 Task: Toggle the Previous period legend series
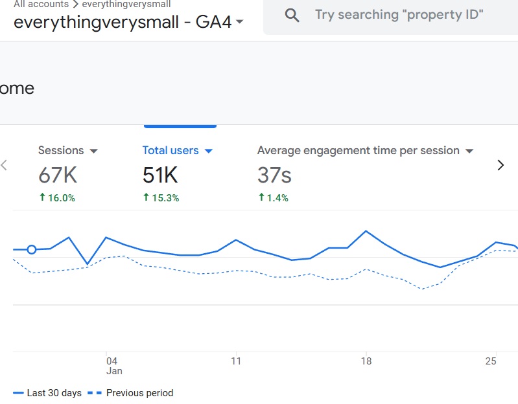point(133,393)
